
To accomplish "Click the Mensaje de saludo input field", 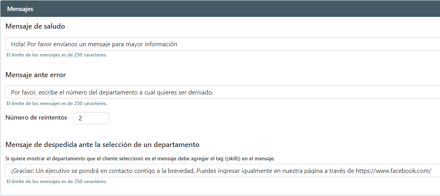I will (x=222, y=44).
